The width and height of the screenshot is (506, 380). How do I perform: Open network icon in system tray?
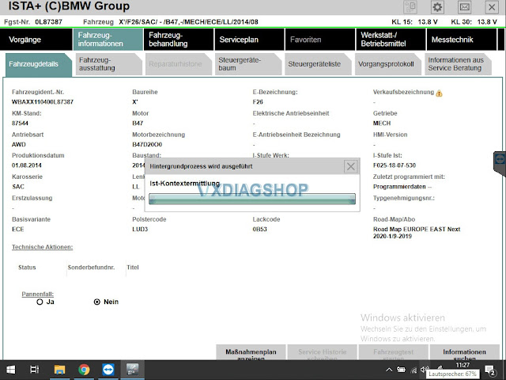tap(413, 370)
